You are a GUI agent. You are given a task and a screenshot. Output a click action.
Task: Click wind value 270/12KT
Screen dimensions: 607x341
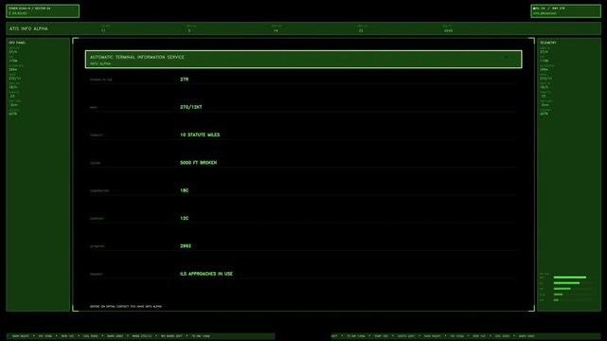[191, 107]
